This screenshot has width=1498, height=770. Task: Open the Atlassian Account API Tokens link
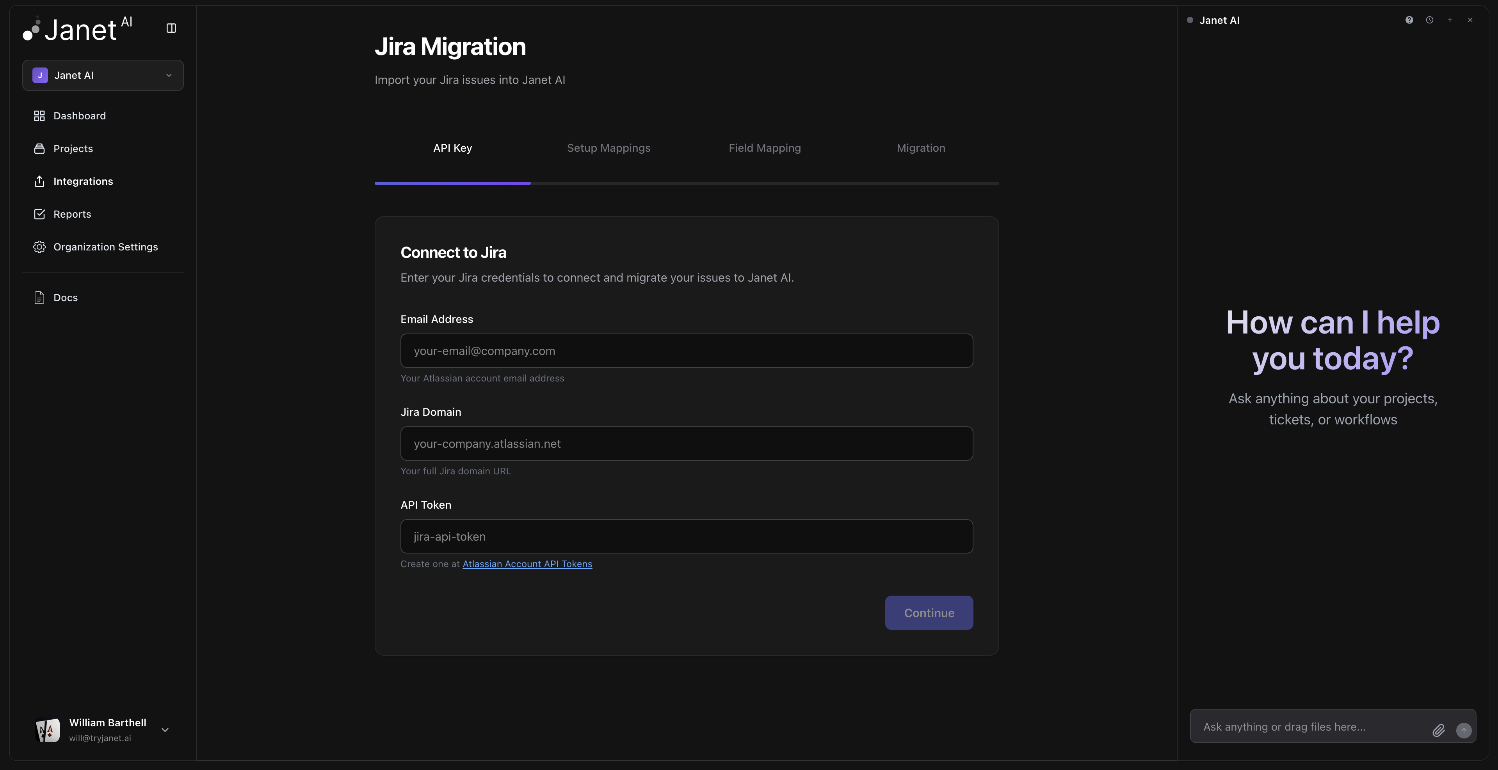point(526,564)
